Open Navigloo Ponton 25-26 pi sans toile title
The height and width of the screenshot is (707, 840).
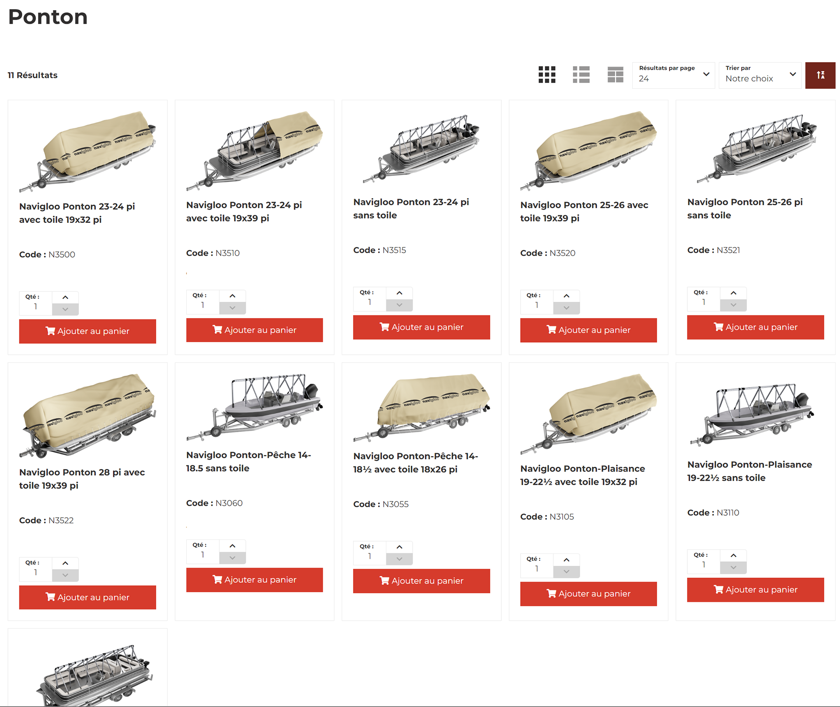(x=745, y=209)
